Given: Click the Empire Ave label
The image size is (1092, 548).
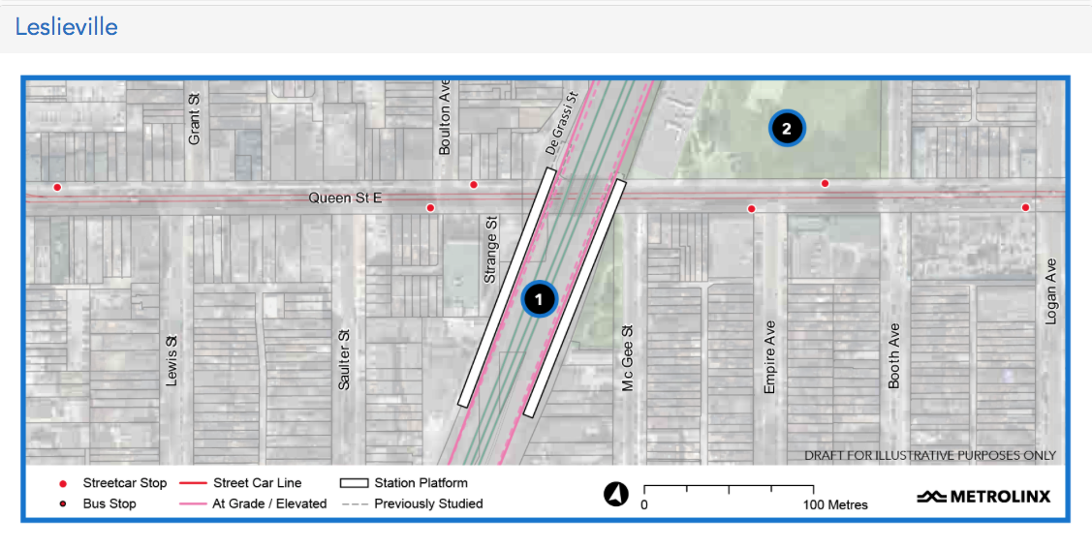Looking at the screenshot, I should pos(769,356).
